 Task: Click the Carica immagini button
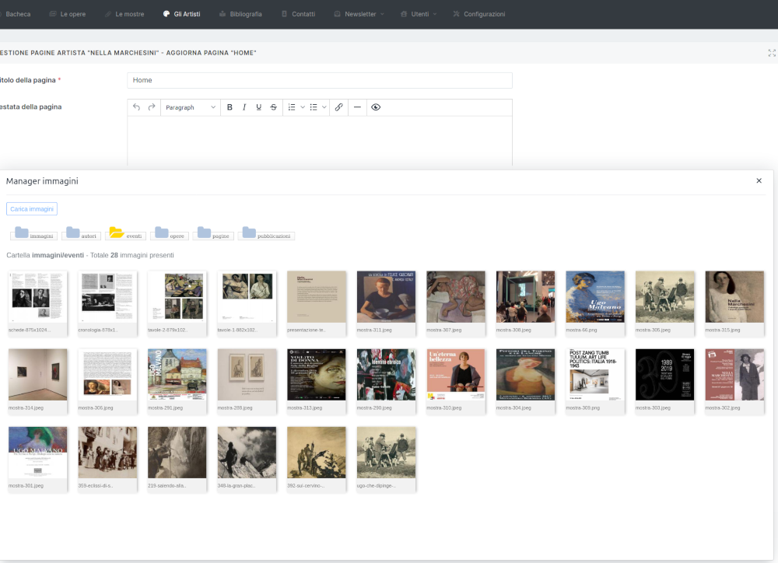32,209
